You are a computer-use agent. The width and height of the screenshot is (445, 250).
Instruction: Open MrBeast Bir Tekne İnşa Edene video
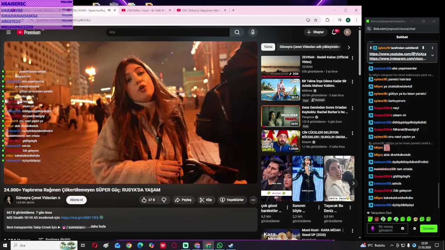[x=281, y=90]
